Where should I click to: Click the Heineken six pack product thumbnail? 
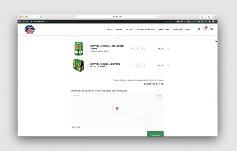[79, 65]
